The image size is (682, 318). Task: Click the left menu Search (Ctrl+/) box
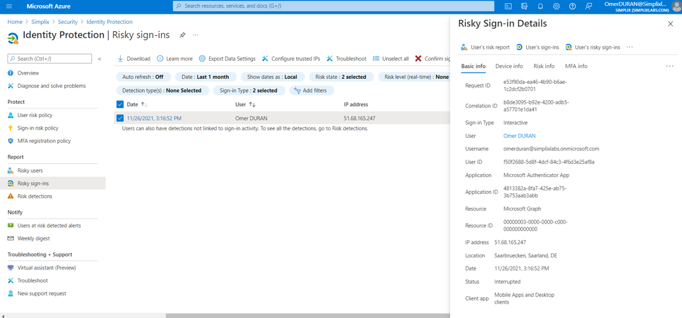point(50,59)
